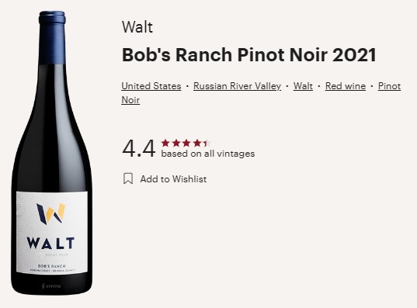Follow the Pinot Noir grape link
The height and width of the screenshot is (308, 417).
(x=389, y=86)
